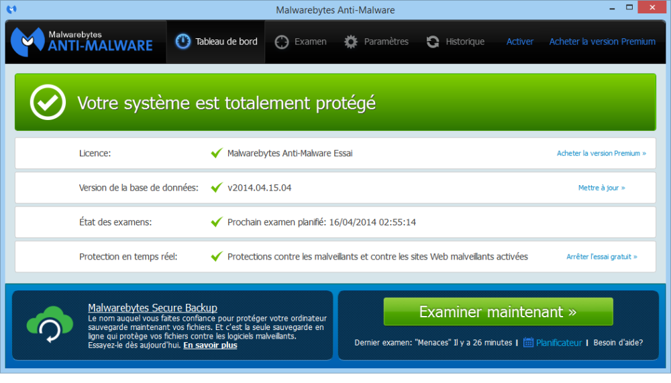
Task: Click the Malwarebytes Anti-Malware logo
Action: click(x=82, y=42)
